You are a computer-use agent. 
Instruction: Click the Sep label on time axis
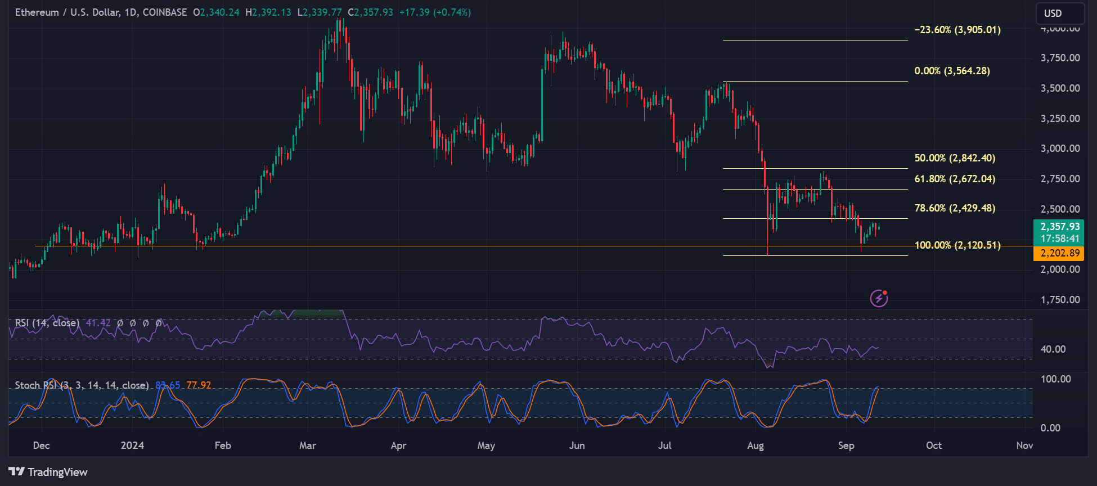(846, 445)
